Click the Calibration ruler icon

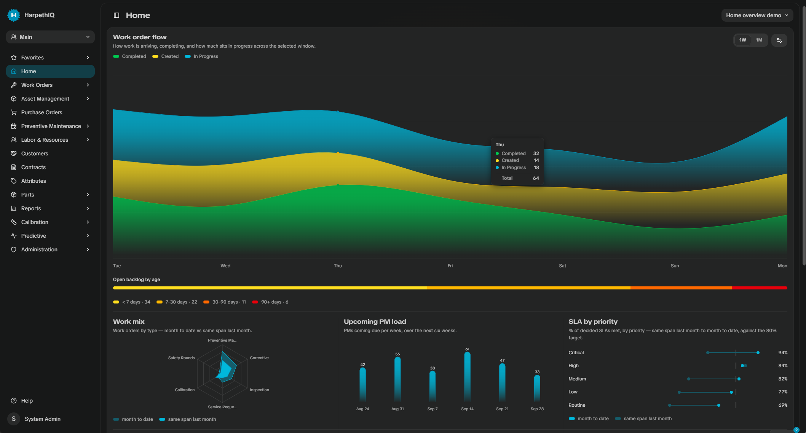pos(14,222)
